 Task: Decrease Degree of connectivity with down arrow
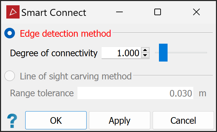tap(145, 55)
